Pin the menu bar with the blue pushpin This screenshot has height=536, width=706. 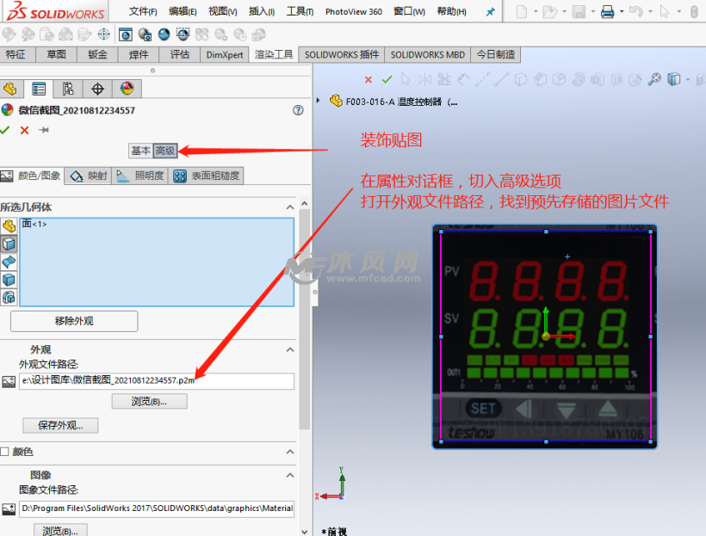pyautogui.click(x=491, y=12)
